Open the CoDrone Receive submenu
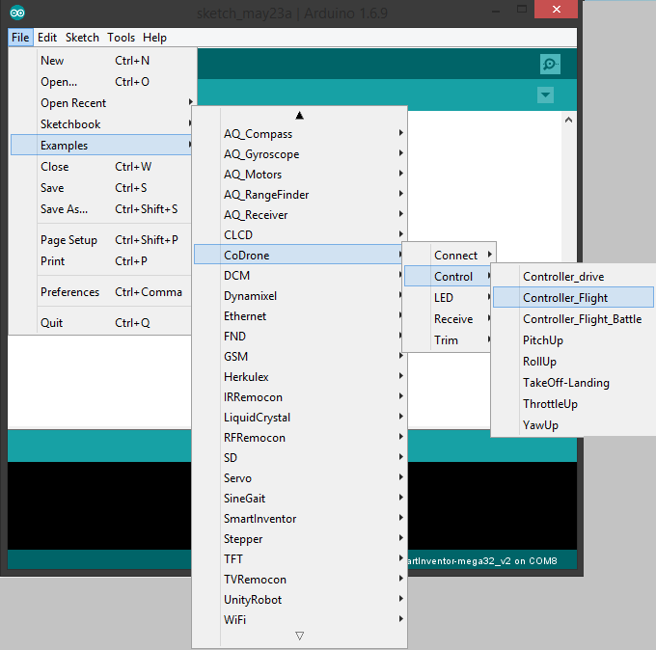Image resolution: width=656 pixels, height=650 pixels. click(450, 319)
